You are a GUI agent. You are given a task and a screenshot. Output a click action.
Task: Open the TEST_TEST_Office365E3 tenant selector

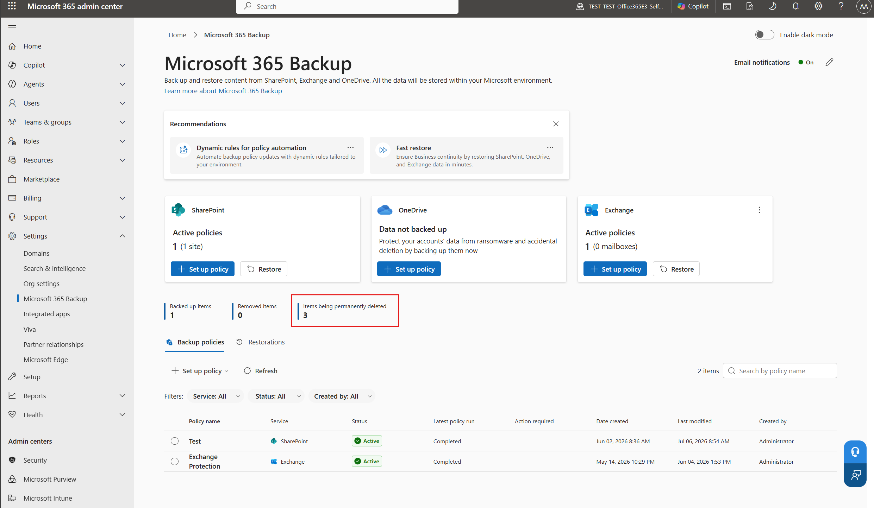(x=620, y=6)
